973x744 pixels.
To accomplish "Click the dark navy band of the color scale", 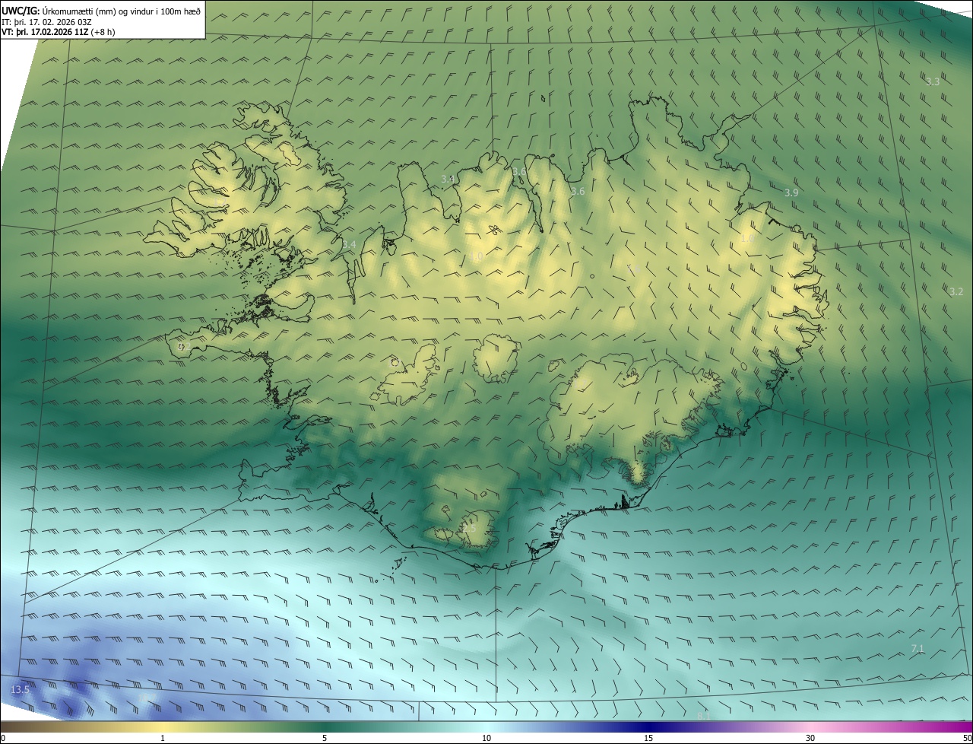I will pyautogui.click(x=648, y=727).
